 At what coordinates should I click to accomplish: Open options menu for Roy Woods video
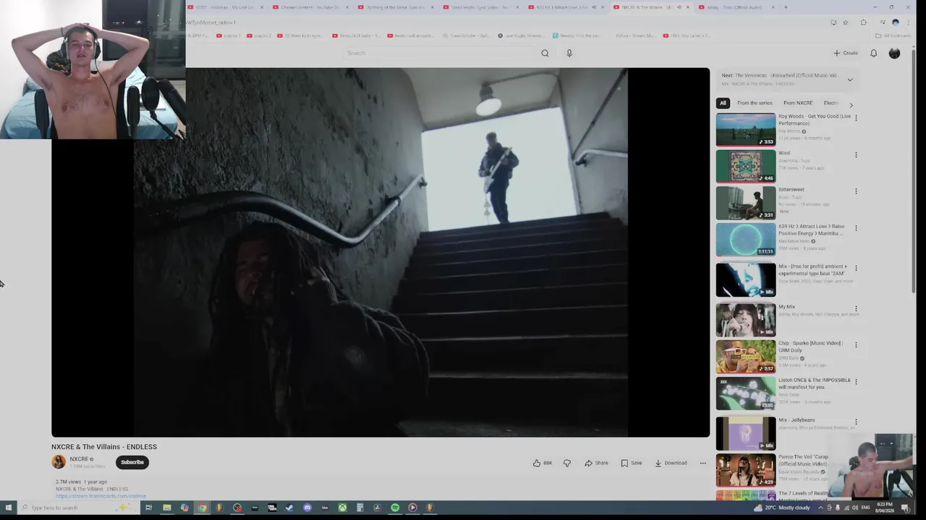(856, 118)
